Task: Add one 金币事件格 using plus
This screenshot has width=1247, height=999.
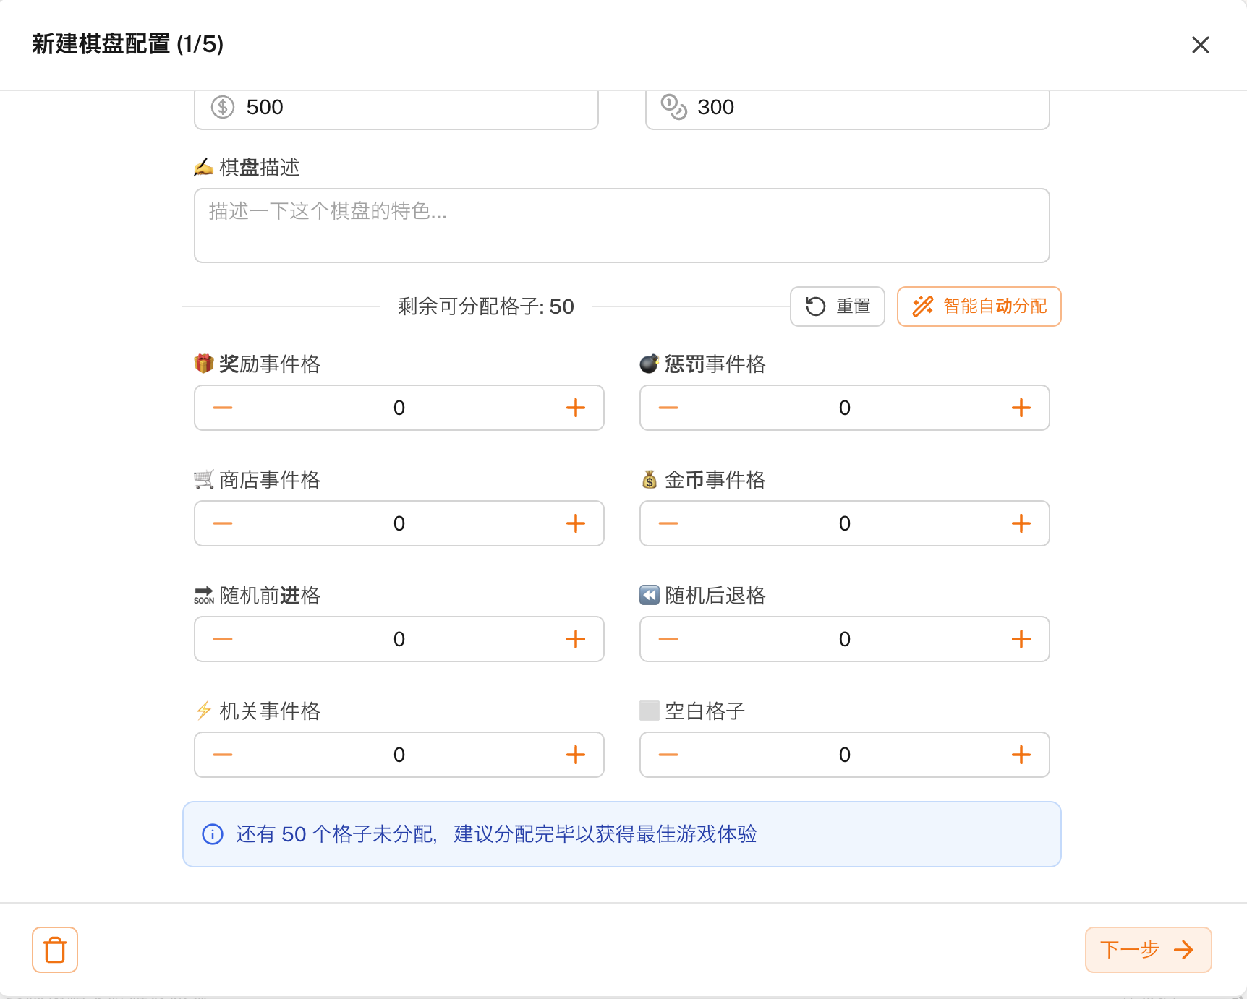Action: pos(1021,523)
